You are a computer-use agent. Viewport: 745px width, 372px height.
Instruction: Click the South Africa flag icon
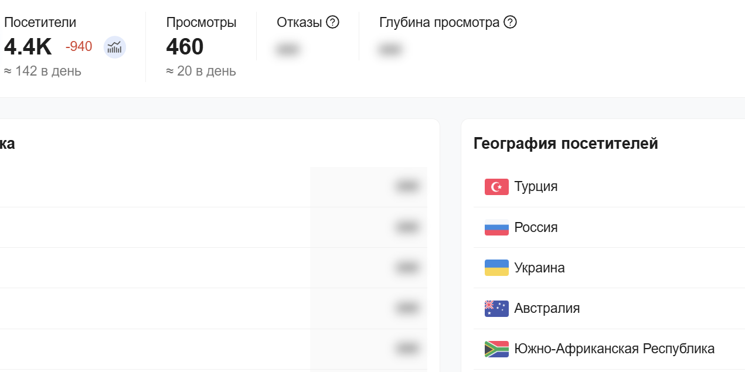click(x=496, y=348)
